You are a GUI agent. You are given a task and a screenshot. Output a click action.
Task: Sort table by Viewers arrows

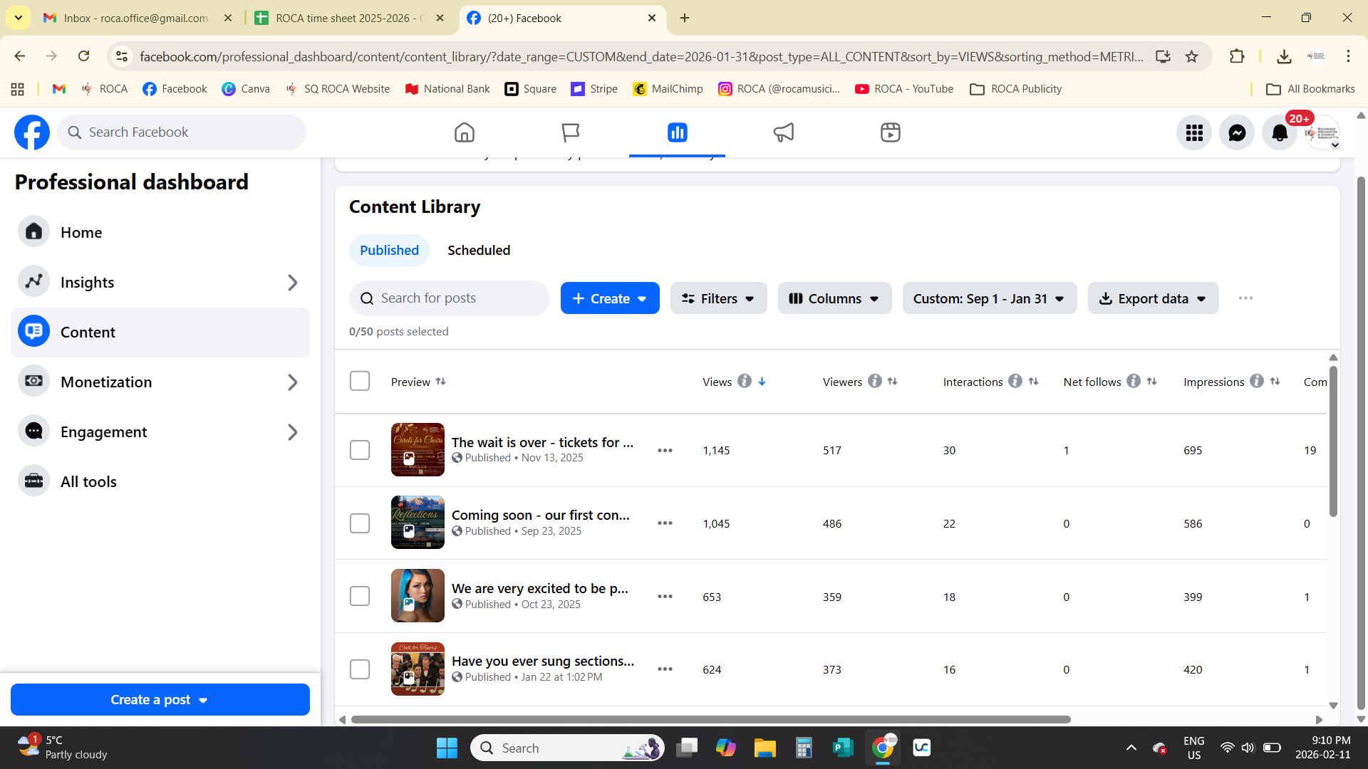[893, 382]
